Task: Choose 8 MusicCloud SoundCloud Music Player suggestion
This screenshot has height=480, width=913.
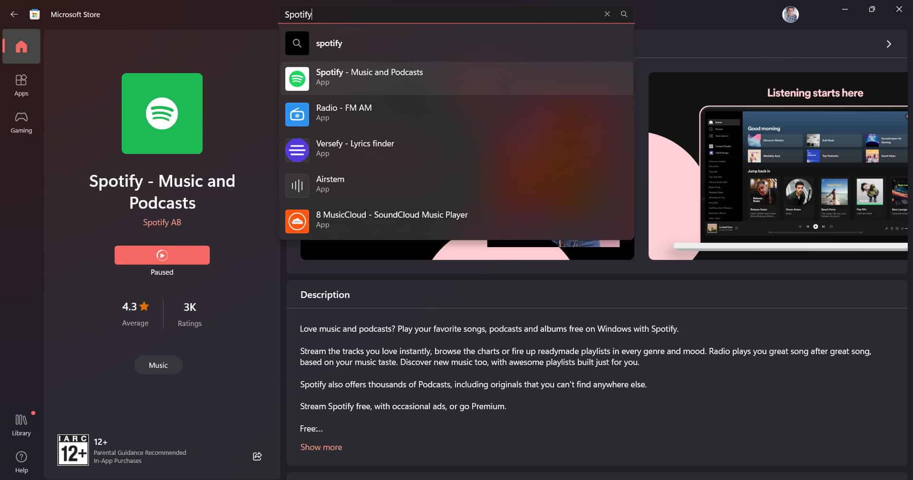Action: pos(456,221)
